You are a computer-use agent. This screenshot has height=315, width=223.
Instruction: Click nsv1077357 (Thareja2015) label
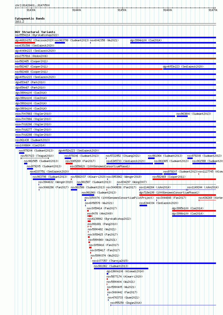[x=110, y=261]
